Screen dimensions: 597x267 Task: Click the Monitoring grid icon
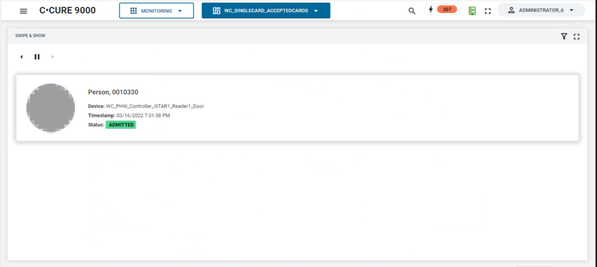pos(133,11)
